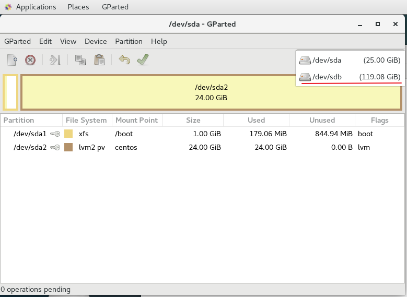This screenshot has height=297, width=407.
Task: Click the 844.94 MiB unused cell
Action: click(334, 134)
